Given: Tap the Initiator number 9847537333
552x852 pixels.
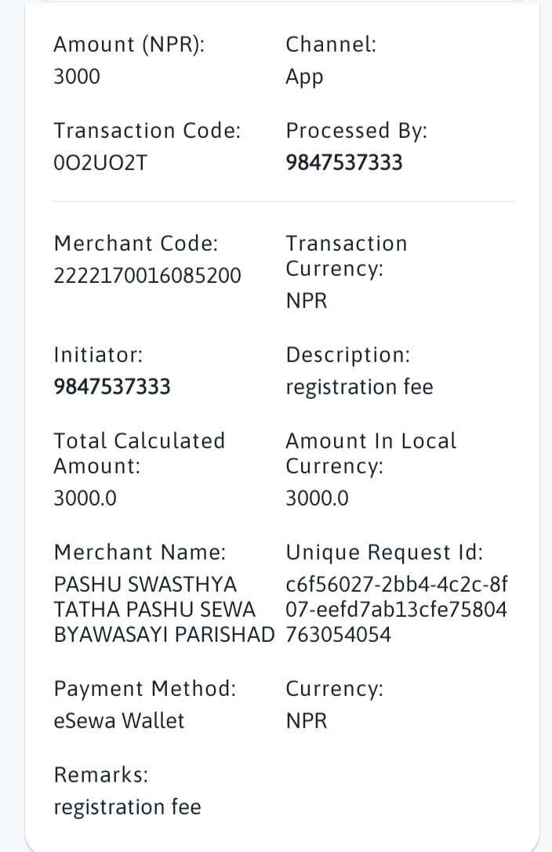Looking at the screenshot, I should (x=112, y=387).
